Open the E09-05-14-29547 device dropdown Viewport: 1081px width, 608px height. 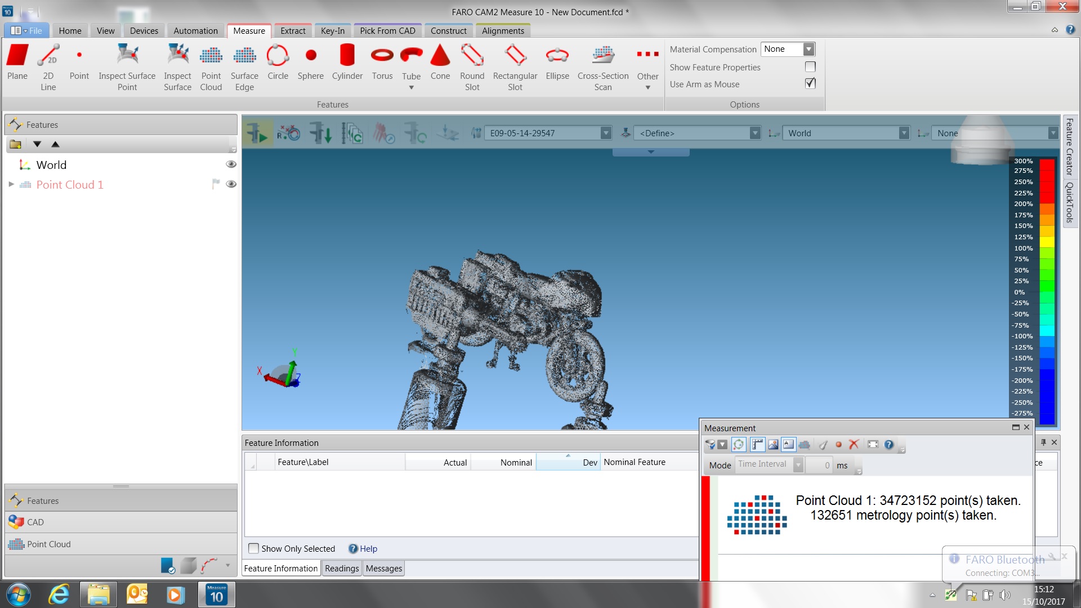(606, 133)
